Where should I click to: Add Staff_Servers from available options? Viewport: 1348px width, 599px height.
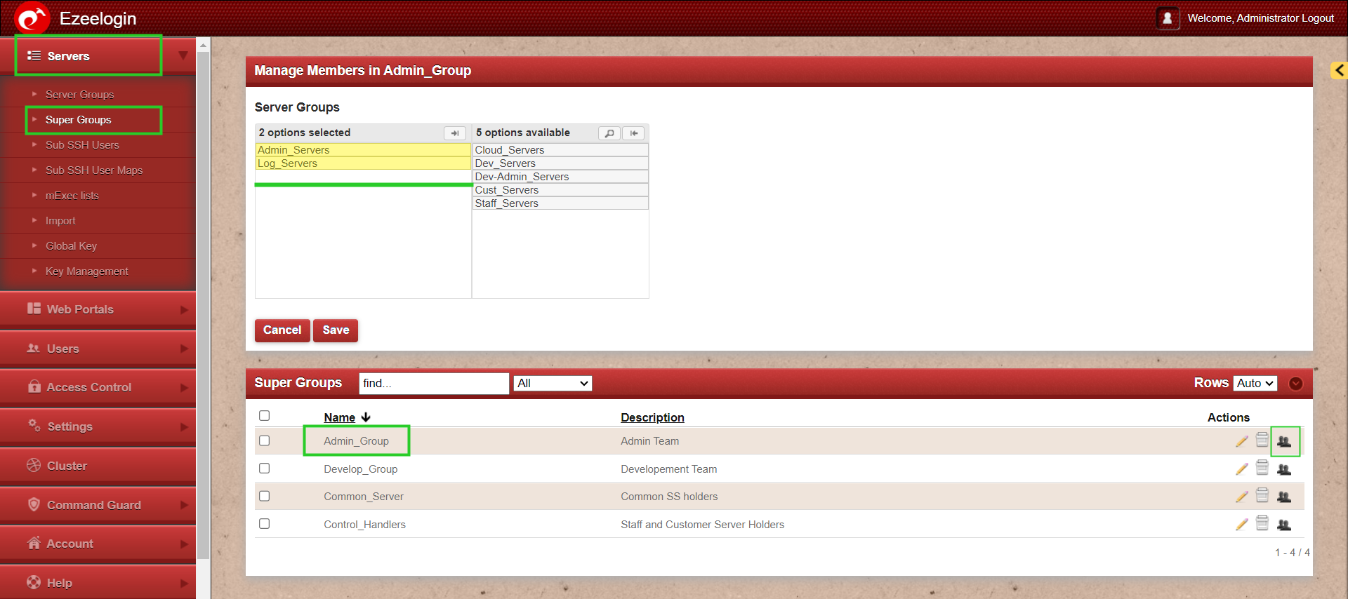560,203
